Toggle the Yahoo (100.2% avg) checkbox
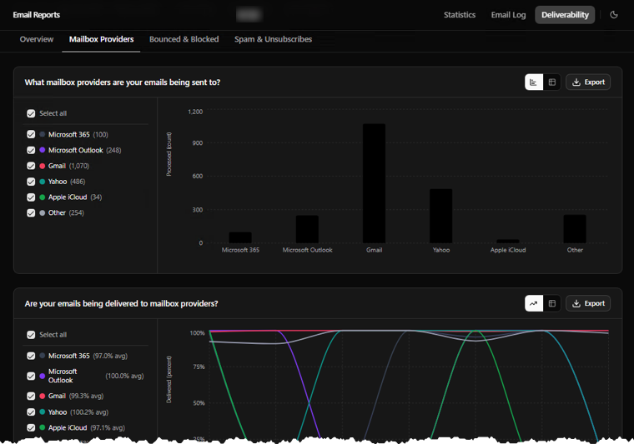 (31, 412)
